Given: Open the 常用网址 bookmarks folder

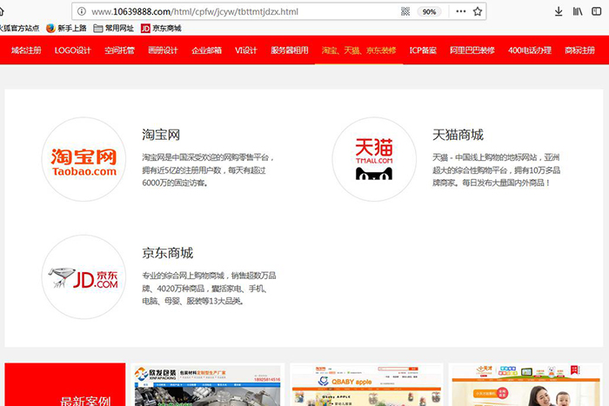Looking at the screenshot, I should [113, 29].
